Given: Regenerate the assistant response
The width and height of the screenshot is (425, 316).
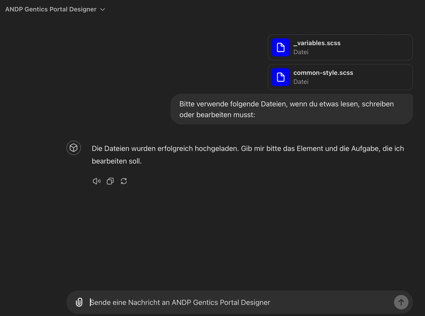Looking at the screenshot, I should tap(124, 181).
